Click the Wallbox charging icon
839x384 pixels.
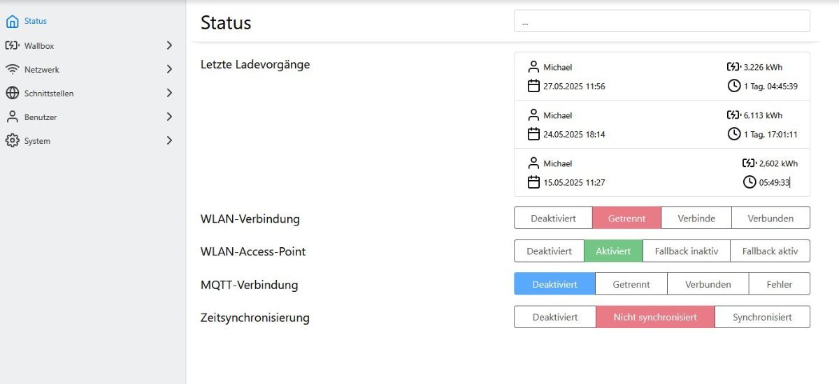(x=12, y=45)
